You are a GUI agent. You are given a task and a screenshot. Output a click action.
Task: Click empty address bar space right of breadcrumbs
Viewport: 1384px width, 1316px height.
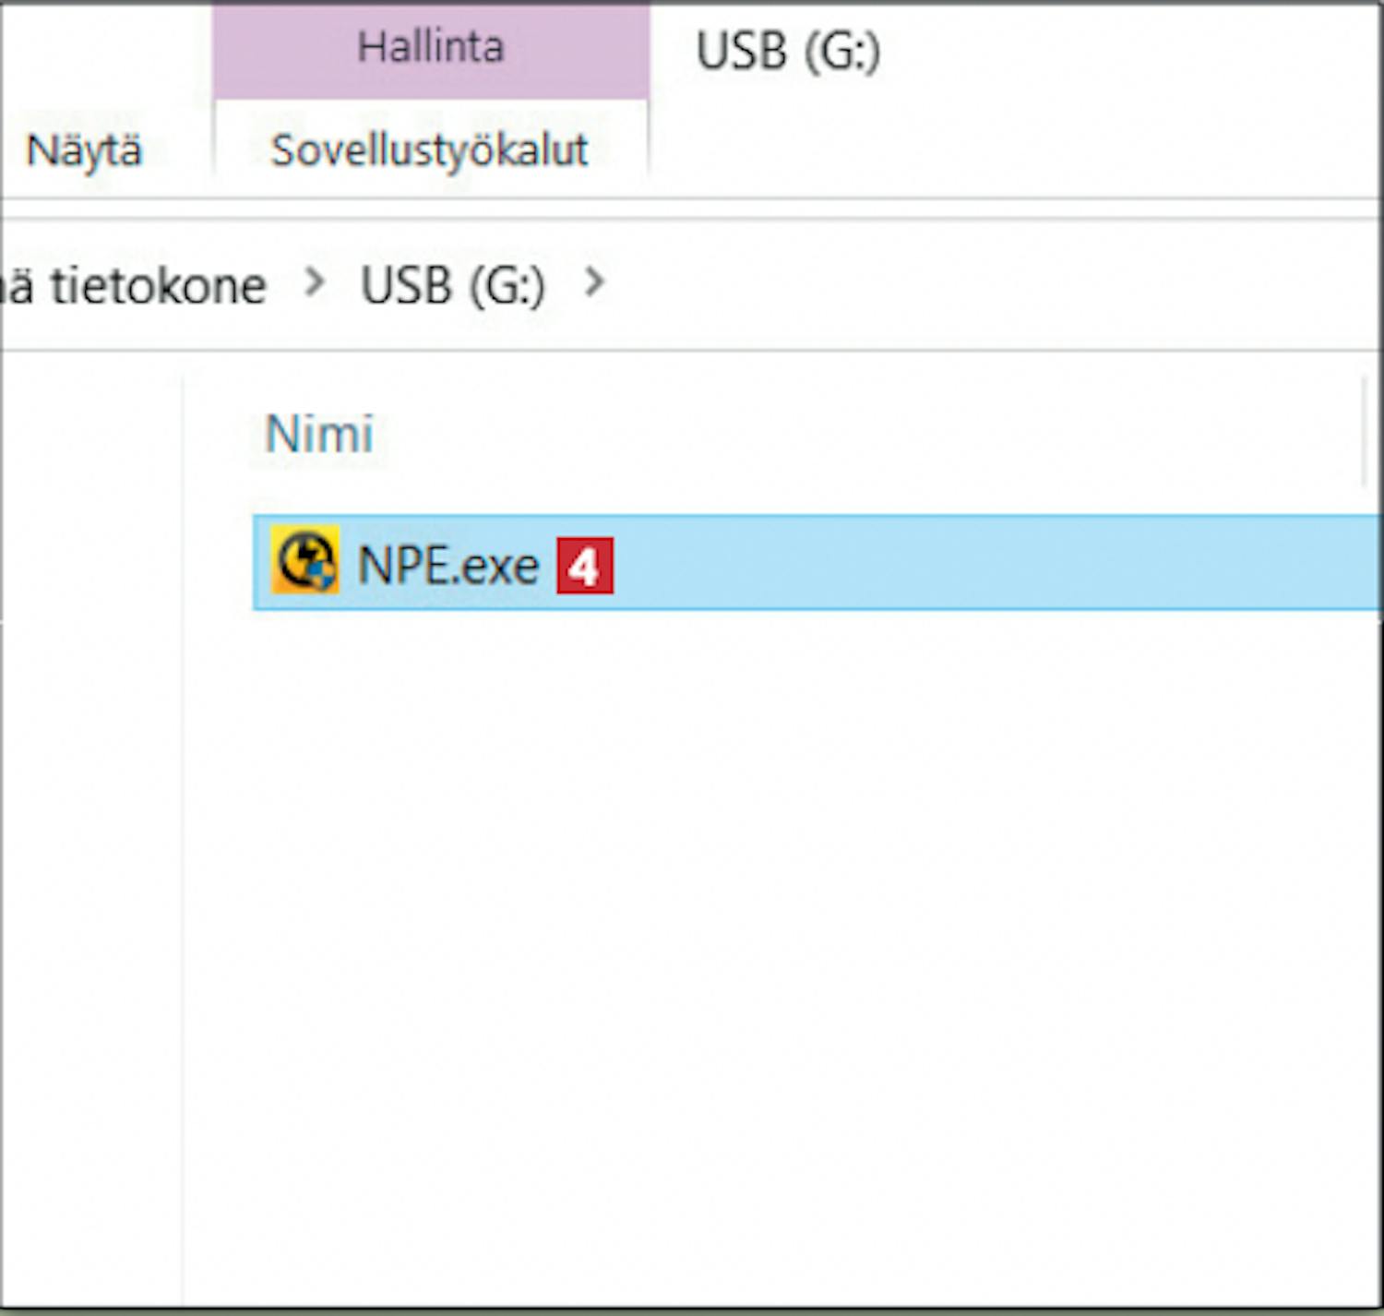969,284
